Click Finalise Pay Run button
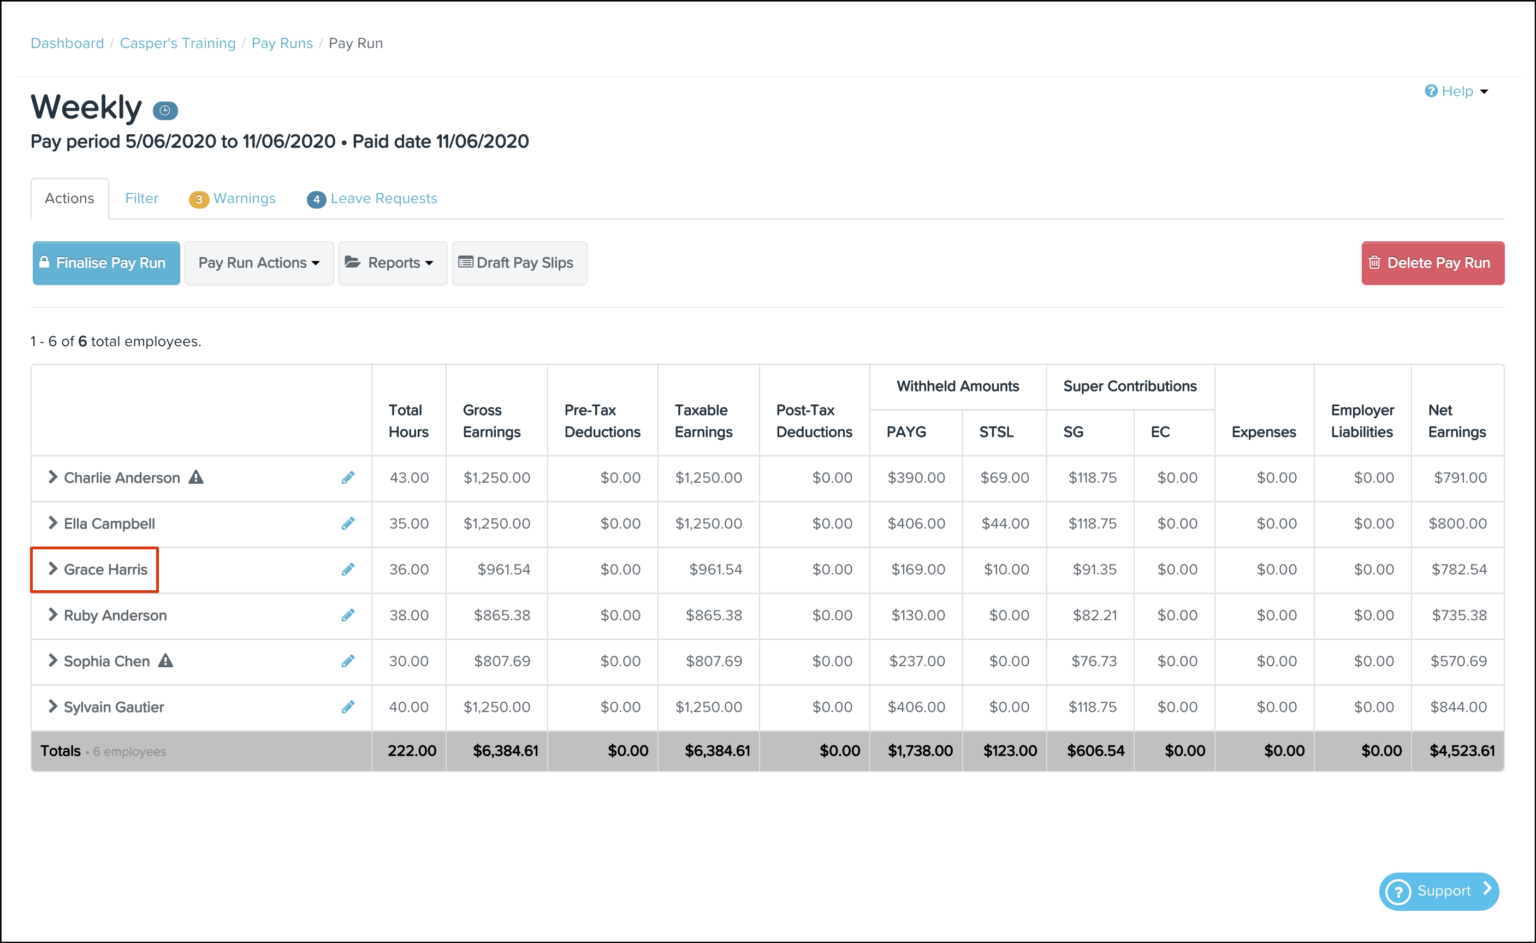Screen dimensions: 1536x943 coord(106,263)
